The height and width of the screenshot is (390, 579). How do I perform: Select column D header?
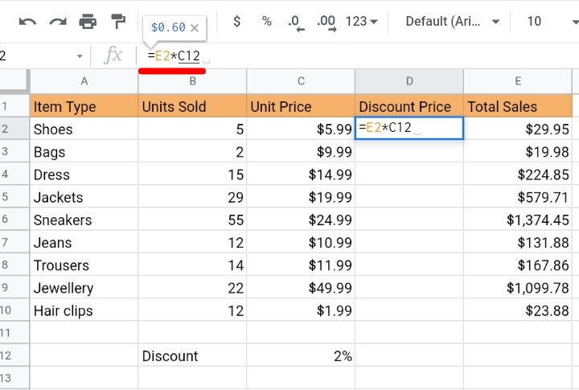pyautogui.click(x=409, y=81)
